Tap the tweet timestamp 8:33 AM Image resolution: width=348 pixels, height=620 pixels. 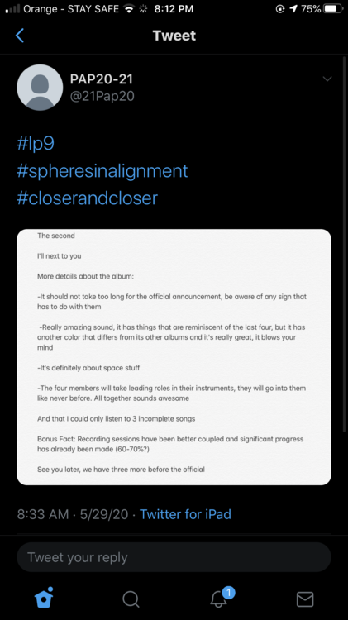point(43,514)
